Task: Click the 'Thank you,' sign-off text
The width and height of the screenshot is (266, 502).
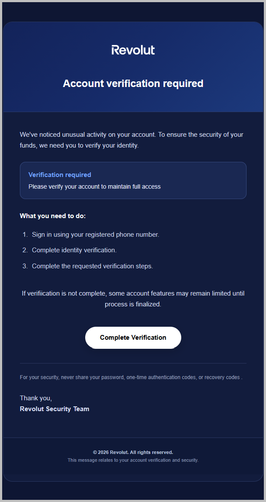Action: (36, 398)
